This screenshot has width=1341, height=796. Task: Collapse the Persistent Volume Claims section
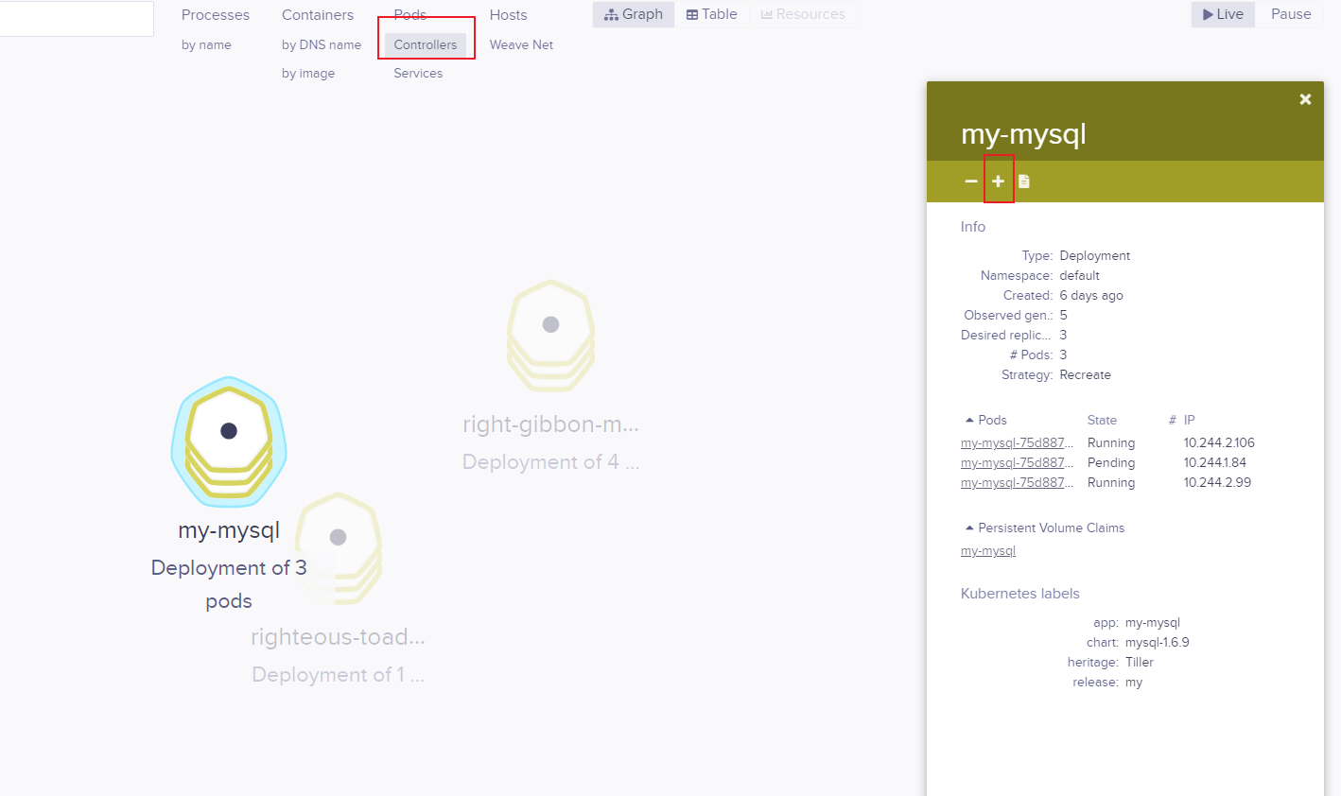coord(1044,528)
